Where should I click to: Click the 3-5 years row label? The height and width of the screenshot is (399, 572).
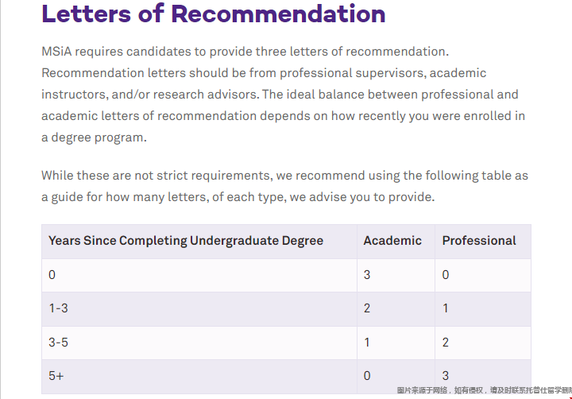(x=58, y=343)
